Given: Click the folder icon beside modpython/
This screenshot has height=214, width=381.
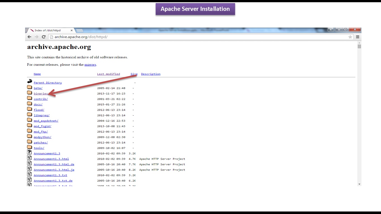Looking at the screenshot, I should (30, 136).
